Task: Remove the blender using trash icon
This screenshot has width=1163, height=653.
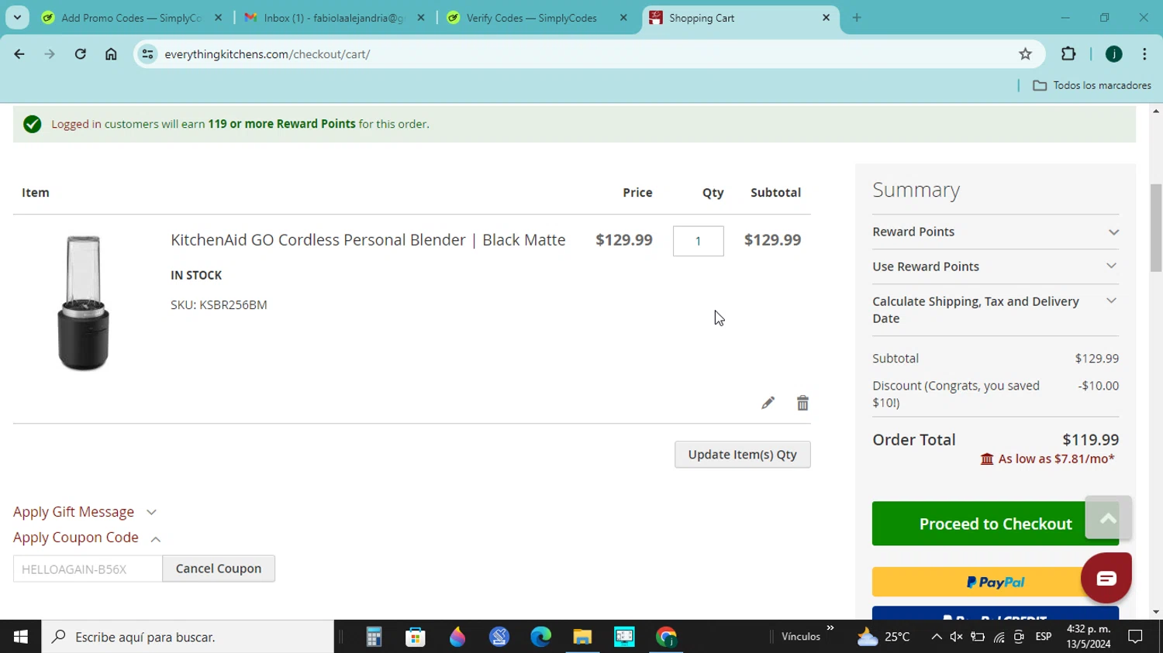Action: (802, 403)
